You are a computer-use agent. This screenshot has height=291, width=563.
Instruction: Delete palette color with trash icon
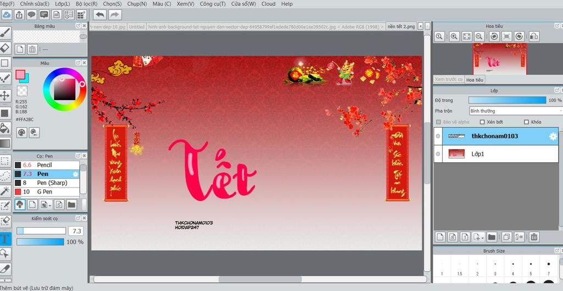coord(32,49)
